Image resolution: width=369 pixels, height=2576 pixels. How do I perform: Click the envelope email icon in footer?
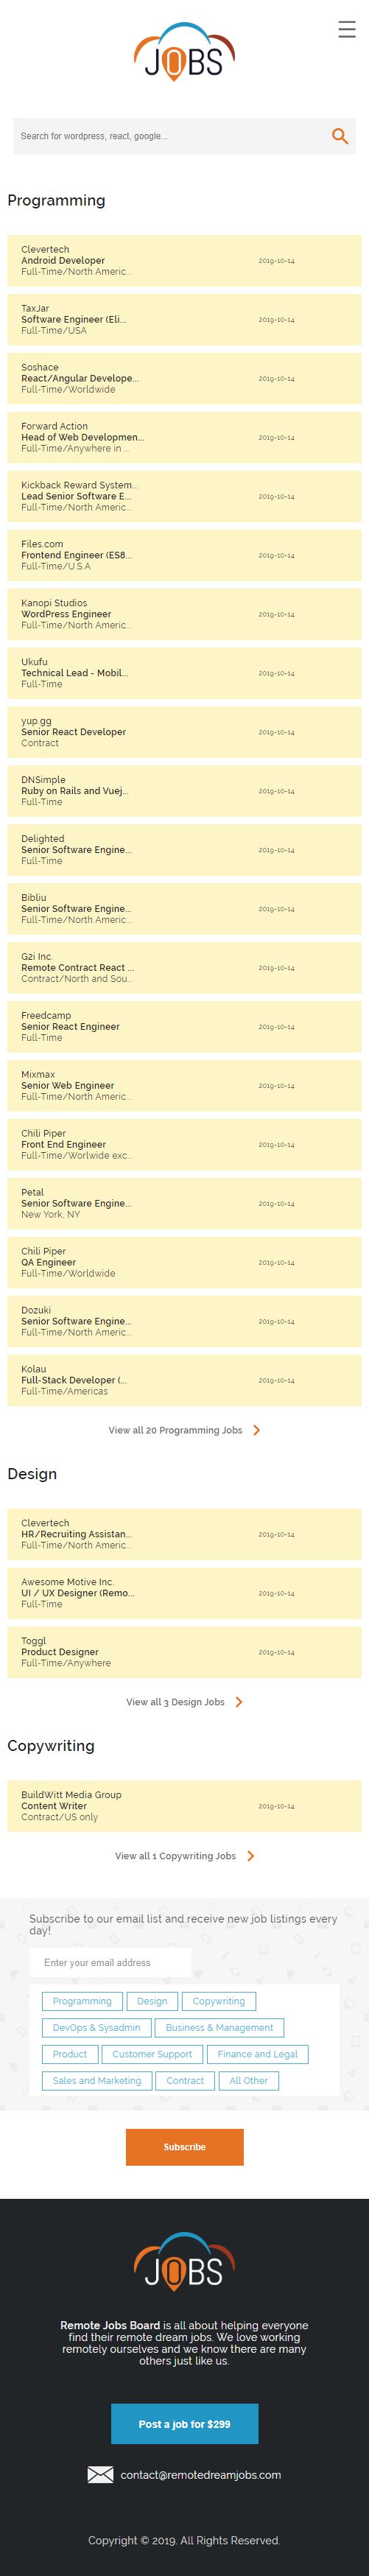pos(100,2475)
